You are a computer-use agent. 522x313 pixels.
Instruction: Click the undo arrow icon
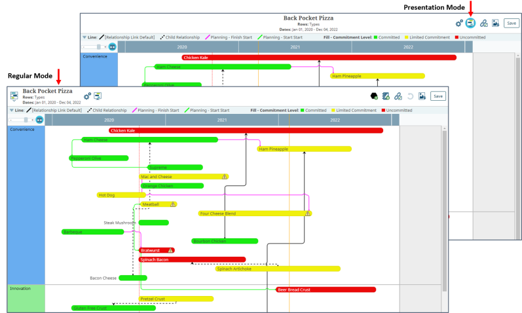[x=411, y=96]
